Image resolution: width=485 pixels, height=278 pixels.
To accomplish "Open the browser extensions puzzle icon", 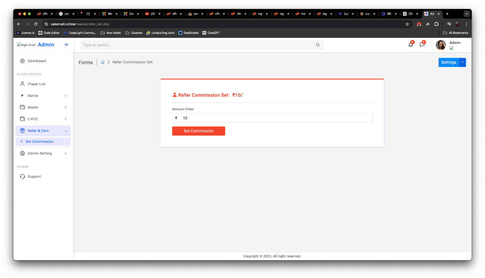I will [x=436, y=24].
